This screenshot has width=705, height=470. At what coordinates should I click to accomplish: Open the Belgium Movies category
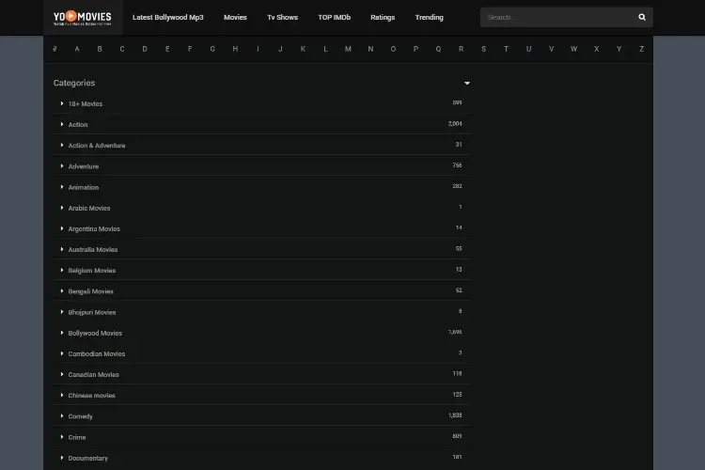tap(92, 271)
